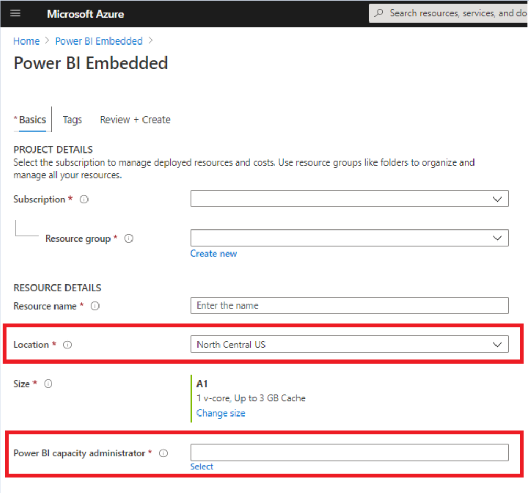Image resolution: width=529 pixels, height=493 pixels.
Task: Click the Home breadcrumb link
Action: [26, 41]
